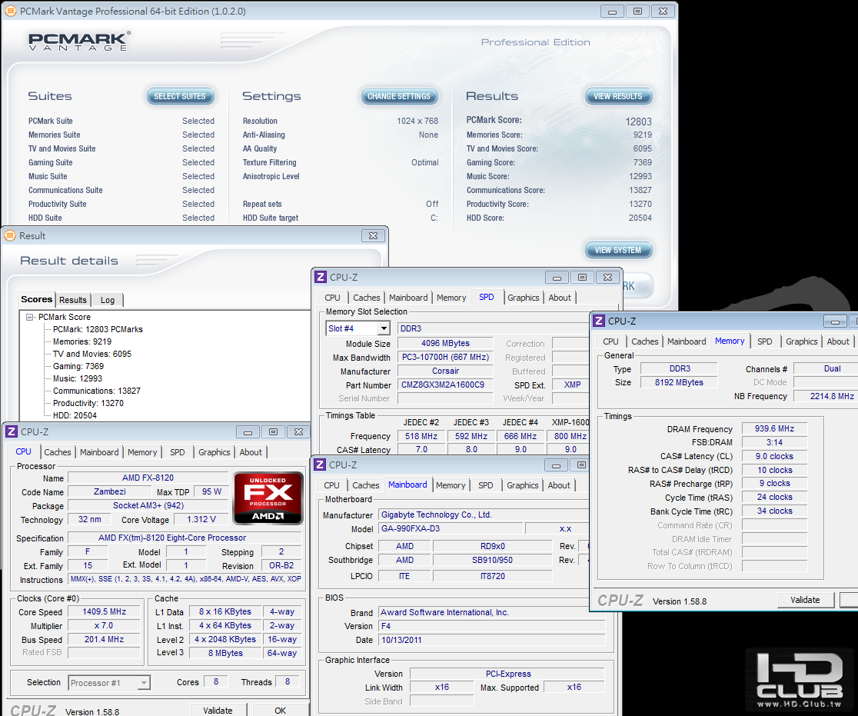Maximize the SPD CPU-Z window
The image size is (858, 716).
582,278
